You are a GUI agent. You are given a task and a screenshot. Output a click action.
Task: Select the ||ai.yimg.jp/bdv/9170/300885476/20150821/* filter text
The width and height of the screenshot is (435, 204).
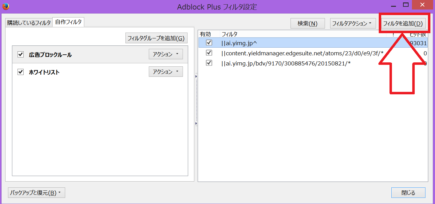click(286, 63)
